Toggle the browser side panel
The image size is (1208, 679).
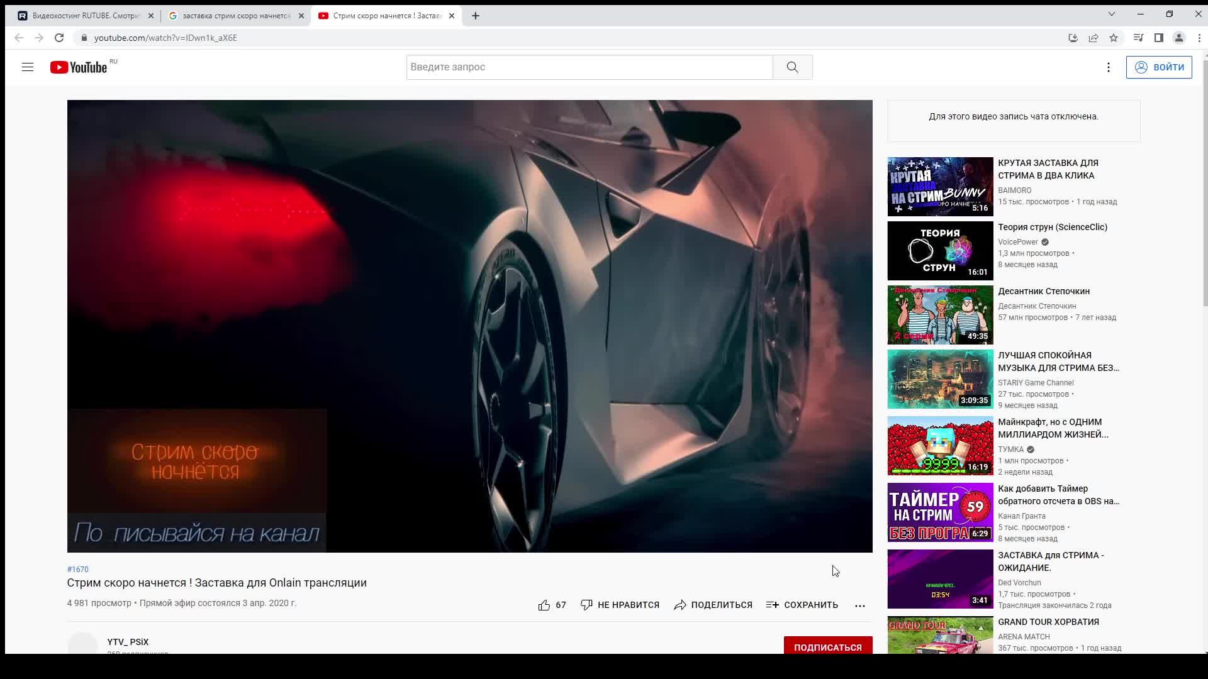point(1158,38)
